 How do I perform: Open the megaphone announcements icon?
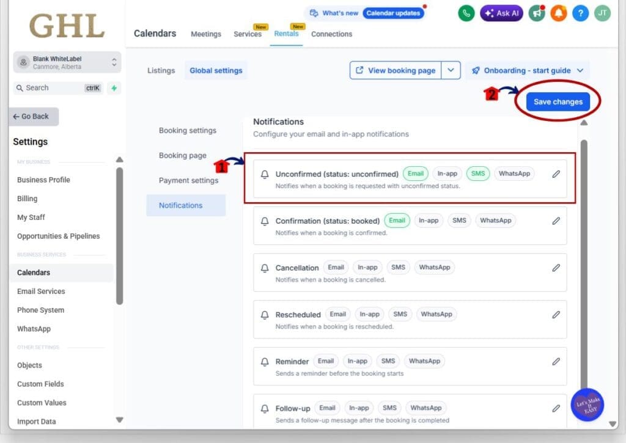(x=537, y=13)
